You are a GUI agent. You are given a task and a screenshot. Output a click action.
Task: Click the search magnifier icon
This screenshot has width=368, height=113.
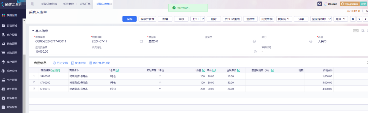pos(320,4)
